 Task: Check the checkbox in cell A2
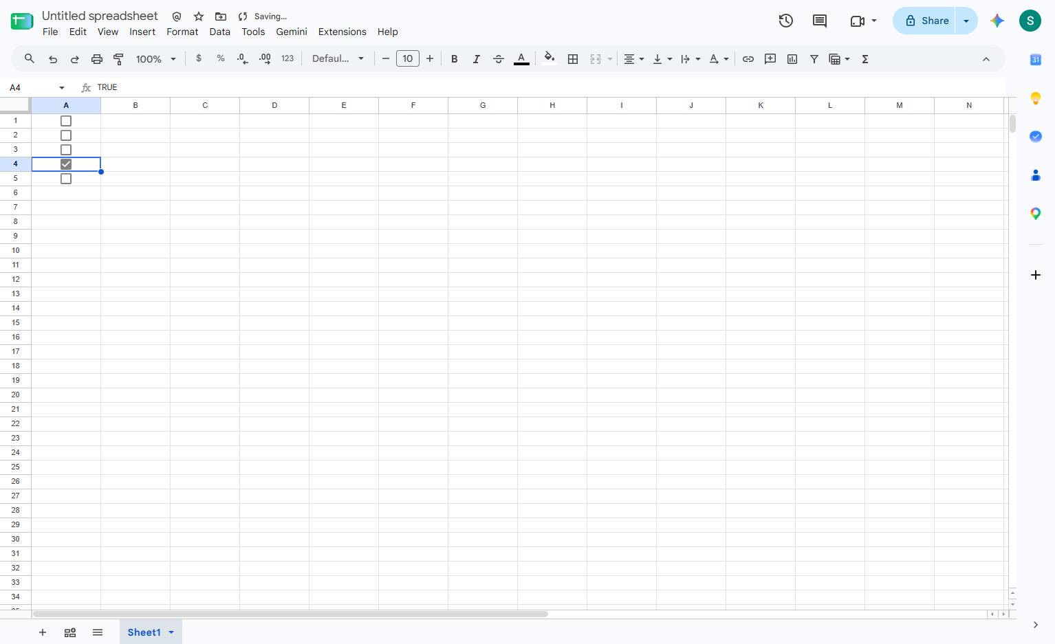[x=66, y=135]
